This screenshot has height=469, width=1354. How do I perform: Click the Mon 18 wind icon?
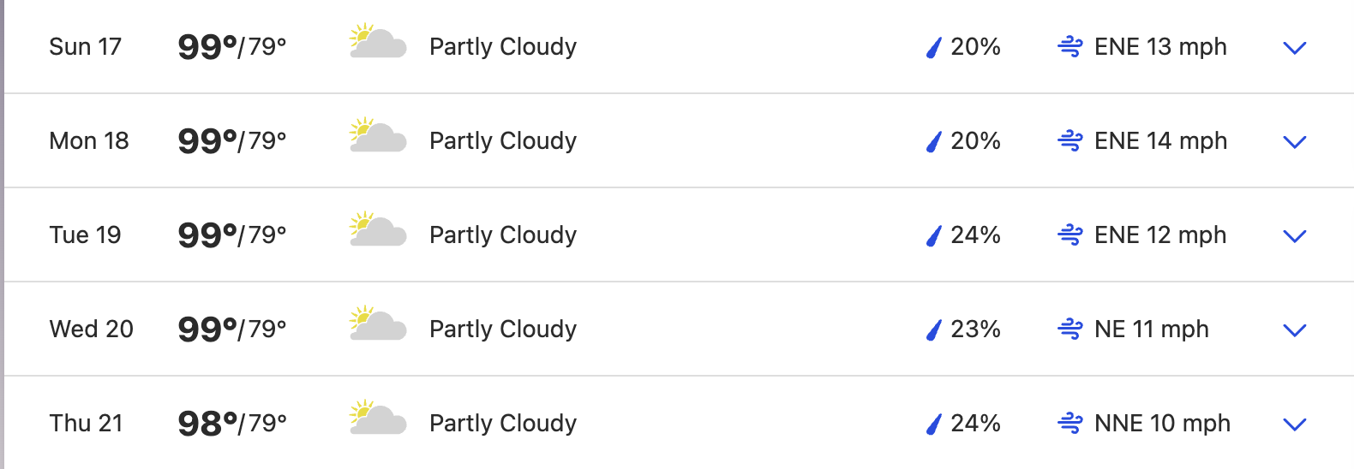pos(1070,140)
